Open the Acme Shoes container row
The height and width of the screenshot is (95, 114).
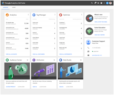click(44, 38)
